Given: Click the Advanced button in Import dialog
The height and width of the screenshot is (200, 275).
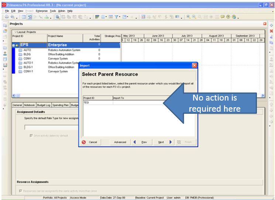Looking at the screenshot, I should tap(120, 142).
